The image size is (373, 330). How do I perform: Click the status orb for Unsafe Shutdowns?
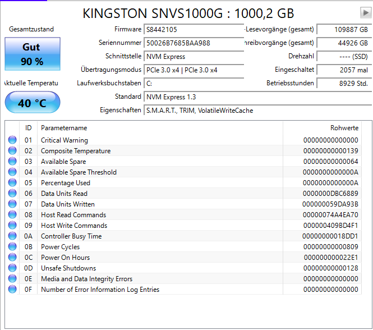pyautogui.click(x=12, y=268)
